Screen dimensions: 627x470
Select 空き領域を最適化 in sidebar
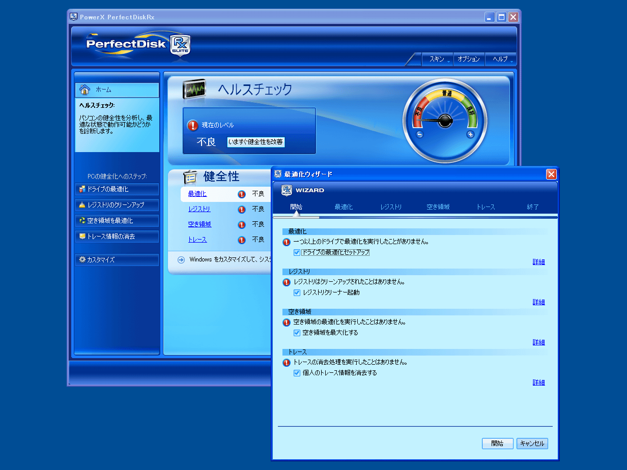coord(117,221)
